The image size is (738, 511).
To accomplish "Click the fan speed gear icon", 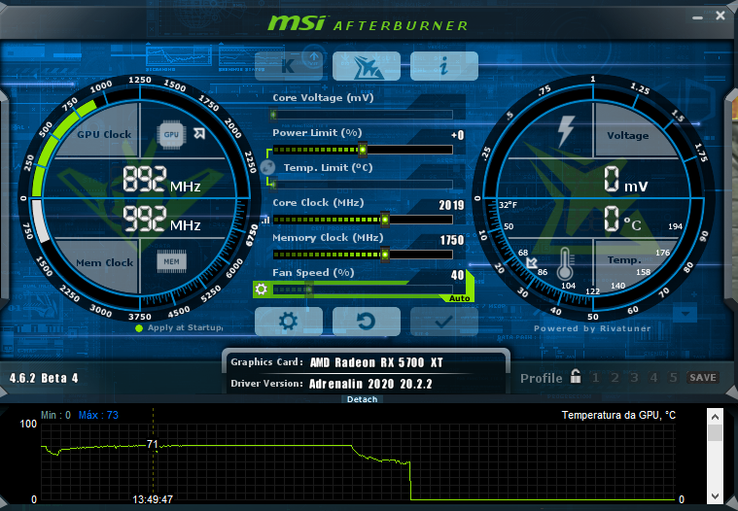I will point(262,290).
